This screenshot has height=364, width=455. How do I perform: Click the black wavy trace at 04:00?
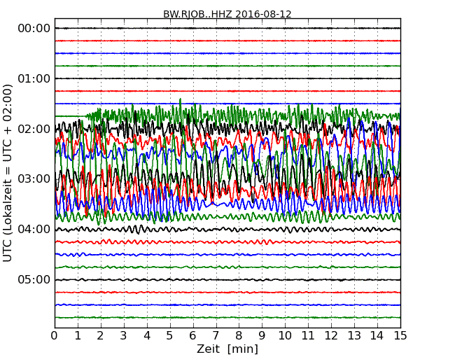[x=227, y=230]
